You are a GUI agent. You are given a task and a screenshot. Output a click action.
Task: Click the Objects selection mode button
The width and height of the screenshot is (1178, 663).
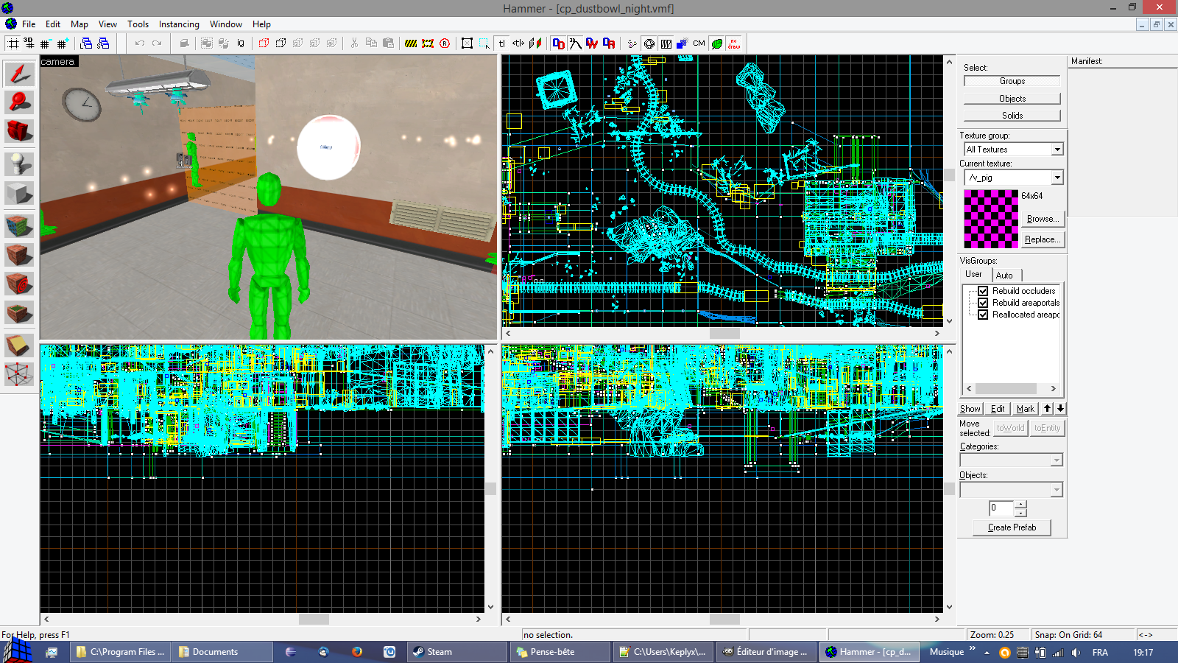point(1012,99)
